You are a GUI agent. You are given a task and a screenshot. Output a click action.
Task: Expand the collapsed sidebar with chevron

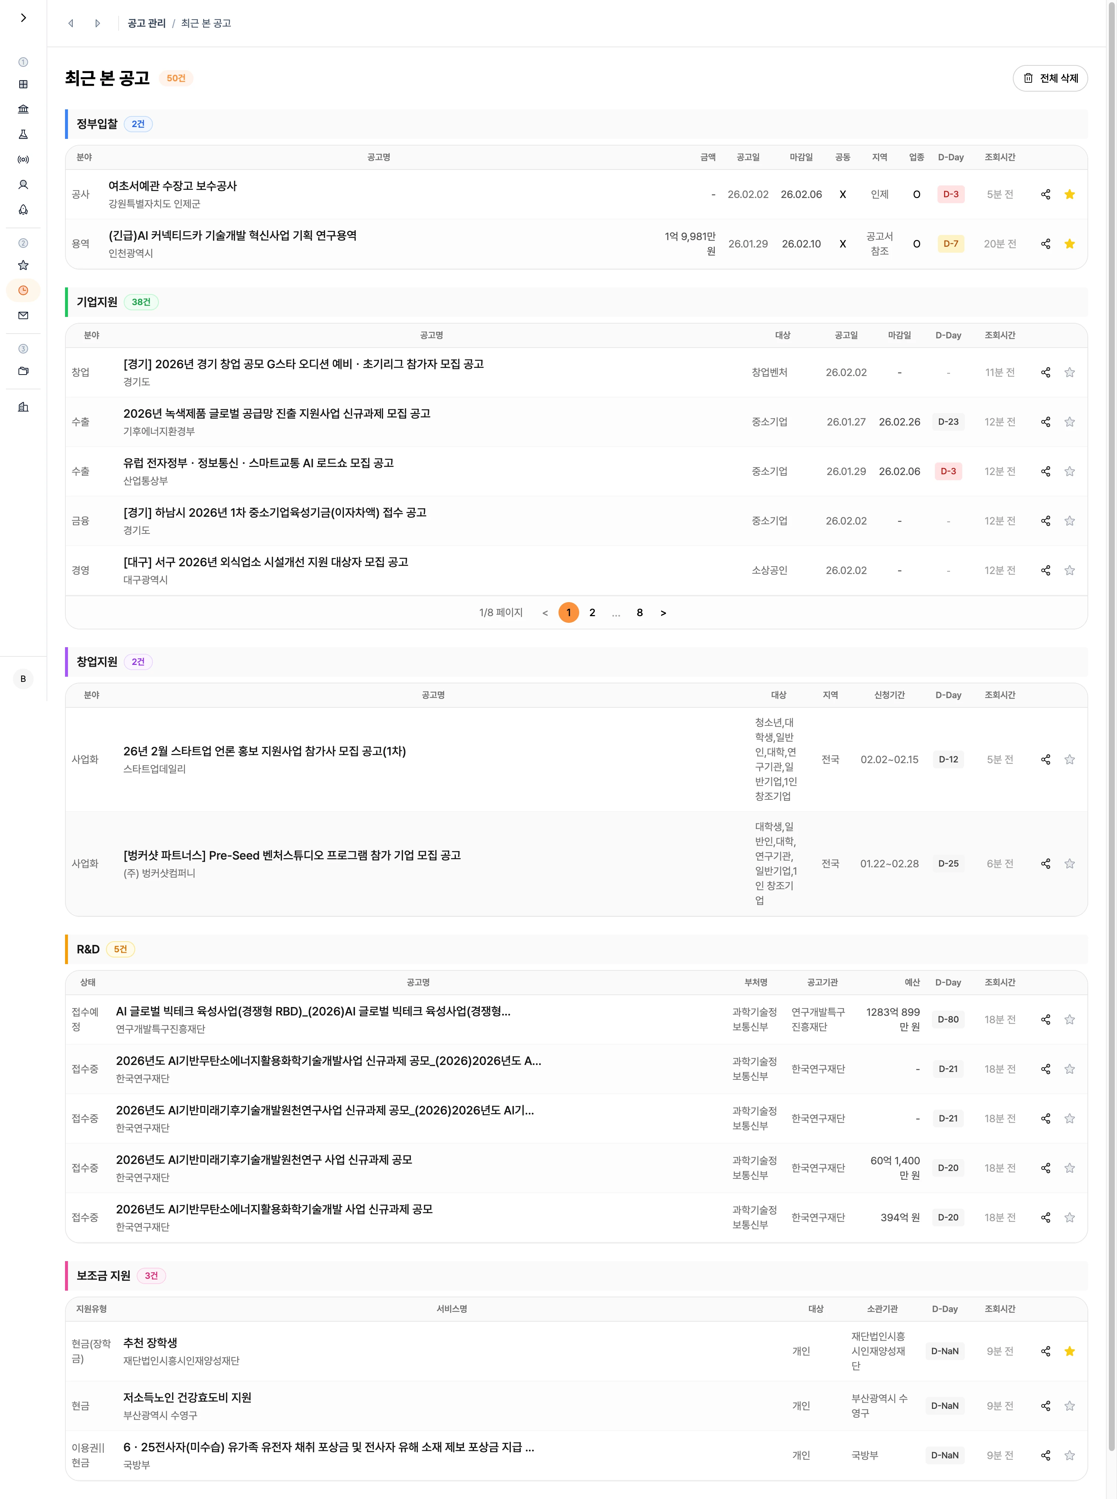click(23, 18)
